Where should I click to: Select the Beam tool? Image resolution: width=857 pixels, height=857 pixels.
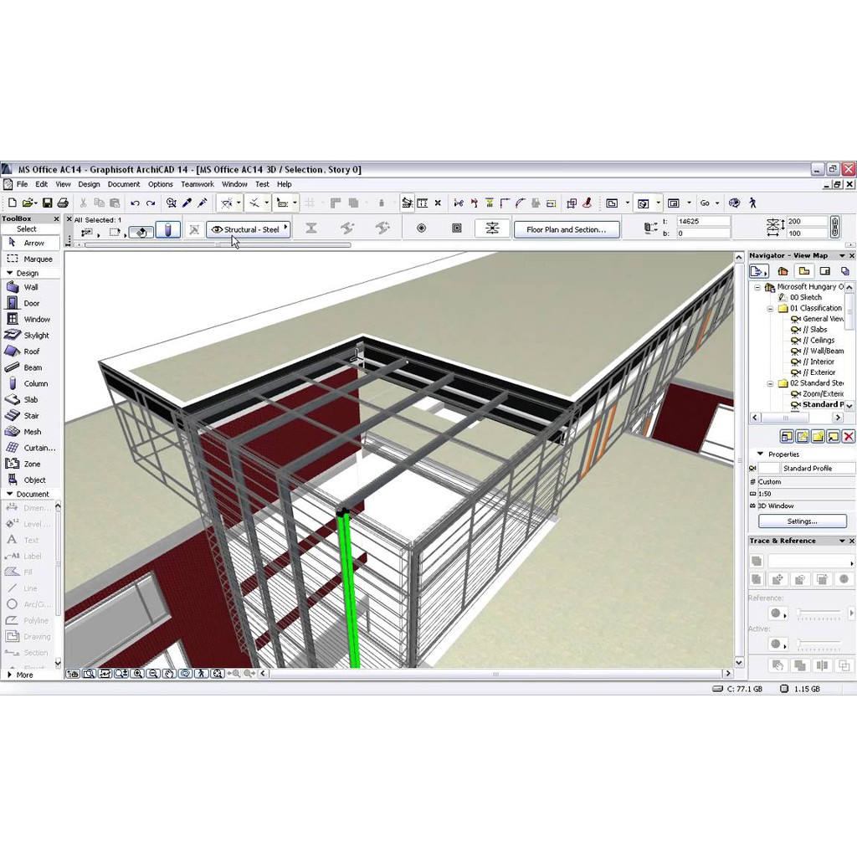(x=31, y=367)
